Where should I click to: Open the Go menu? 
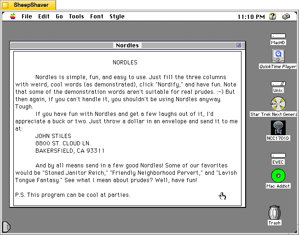tap(59, 17)
